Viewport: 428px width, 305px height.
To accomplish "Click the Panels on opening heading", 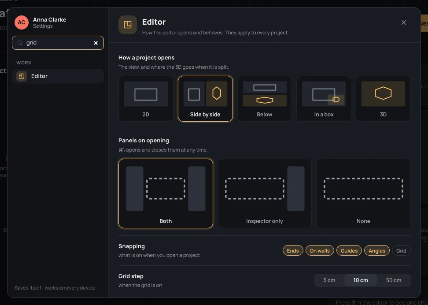I will click(144, 141).
